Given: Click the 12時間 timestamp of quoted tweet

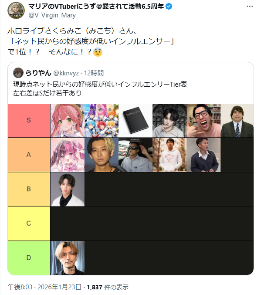Looking at the screenshot, I should (94, 73).
